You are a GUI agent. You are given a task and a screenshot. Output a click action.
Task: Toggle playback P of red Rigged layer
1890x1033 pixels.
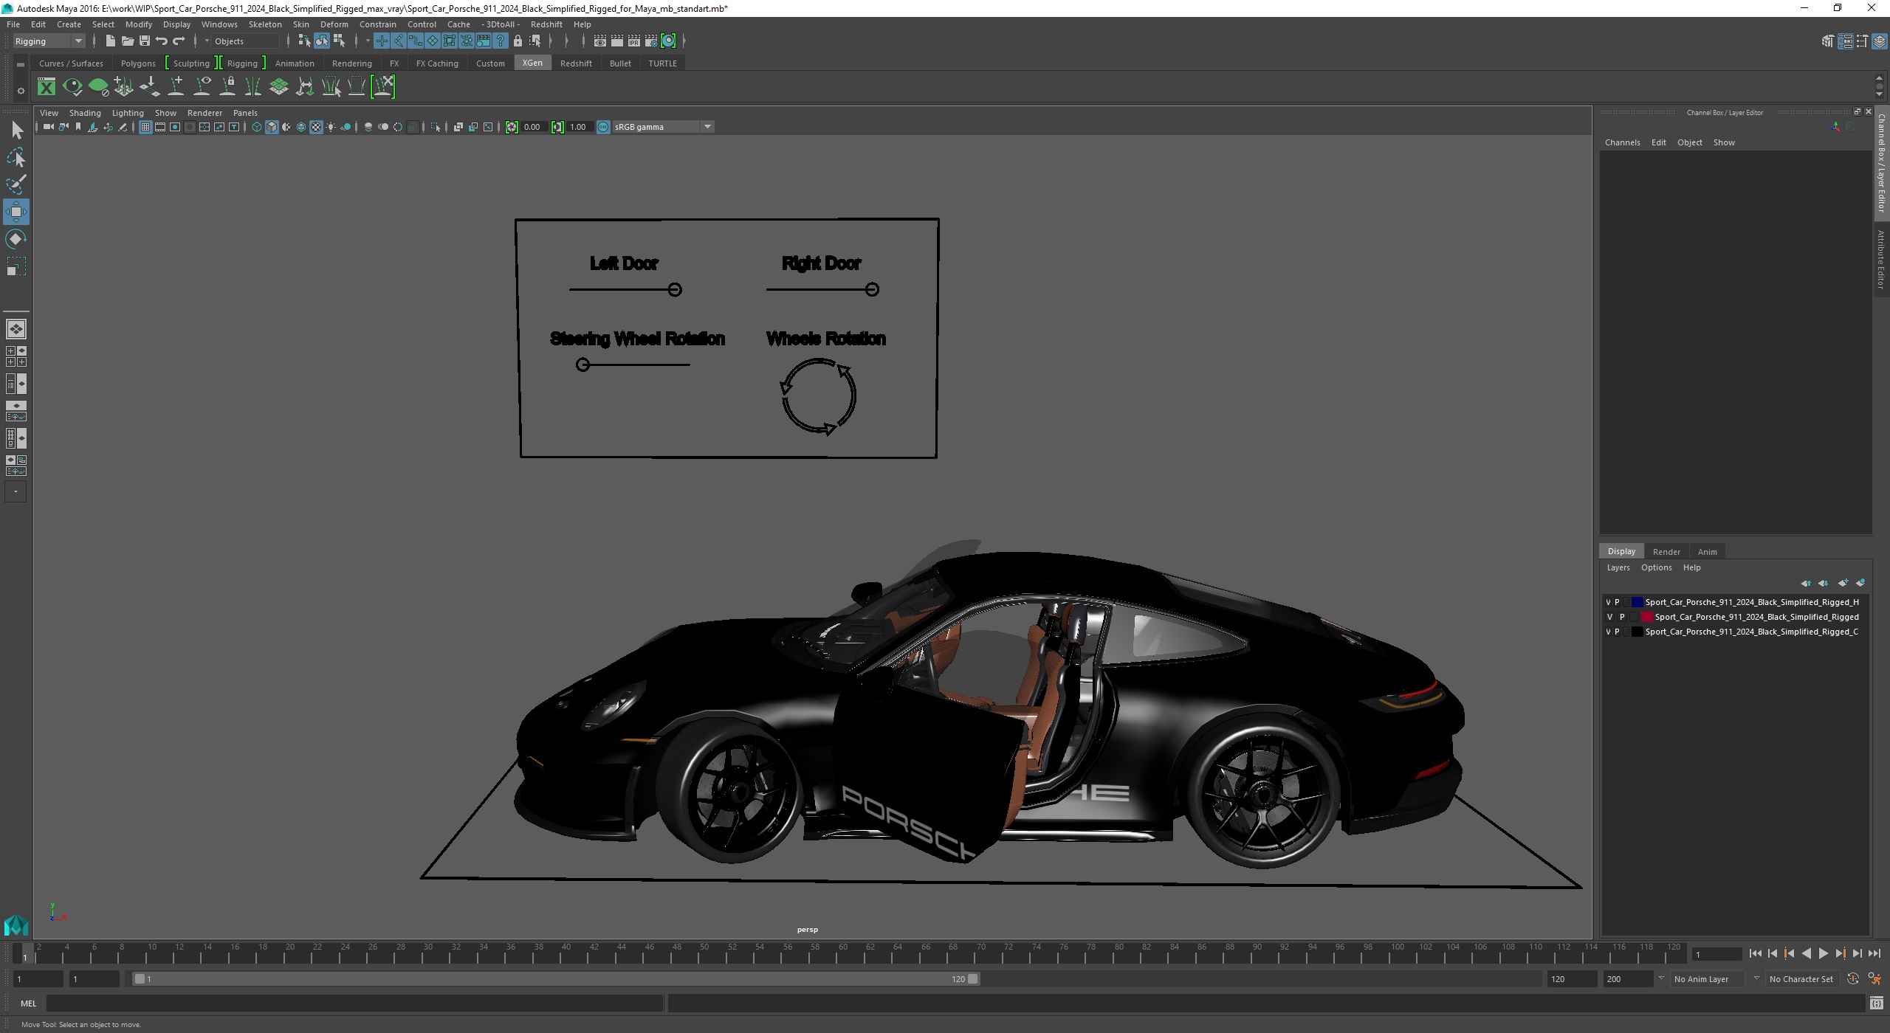(1622, 618)
